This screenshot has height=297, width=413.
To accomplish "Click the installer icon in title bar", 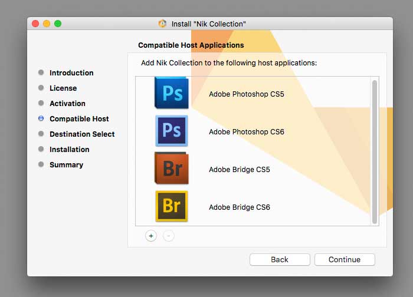I will (162, 24).
